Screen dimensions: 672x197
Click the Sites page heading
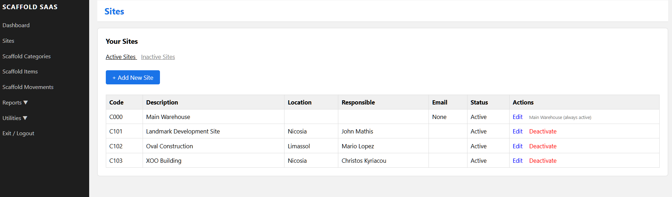[x=114, y=11]
